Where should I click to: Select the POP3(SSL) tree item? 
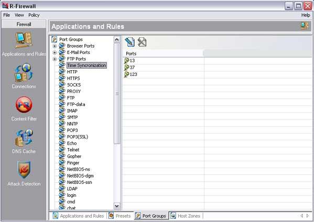[78, 137]
